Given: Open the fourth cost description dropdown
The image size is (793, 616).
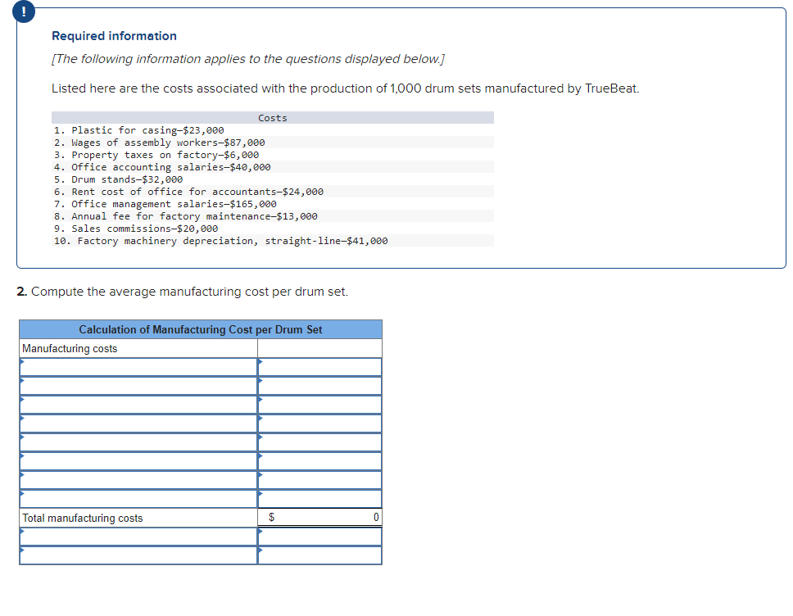Looking at the screenshot, I should click(139, 423).
